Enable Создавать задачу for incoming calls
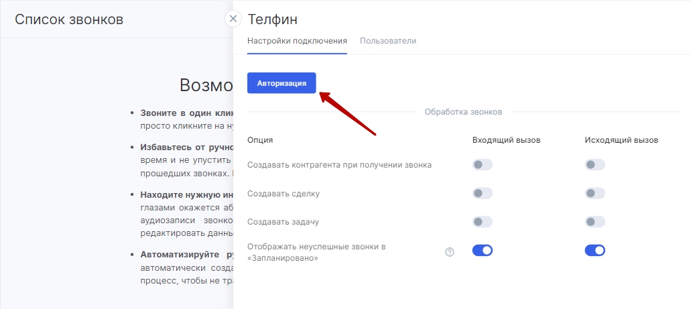 pyautogui.click(x=482, y=221)
